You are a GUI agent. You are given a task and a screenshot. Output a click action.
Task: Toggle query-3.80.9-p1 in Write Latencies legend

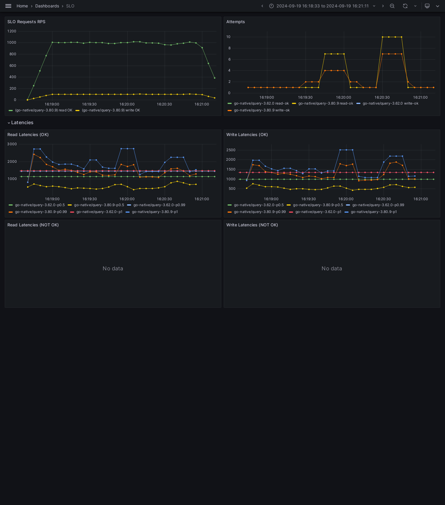point(374,212)
